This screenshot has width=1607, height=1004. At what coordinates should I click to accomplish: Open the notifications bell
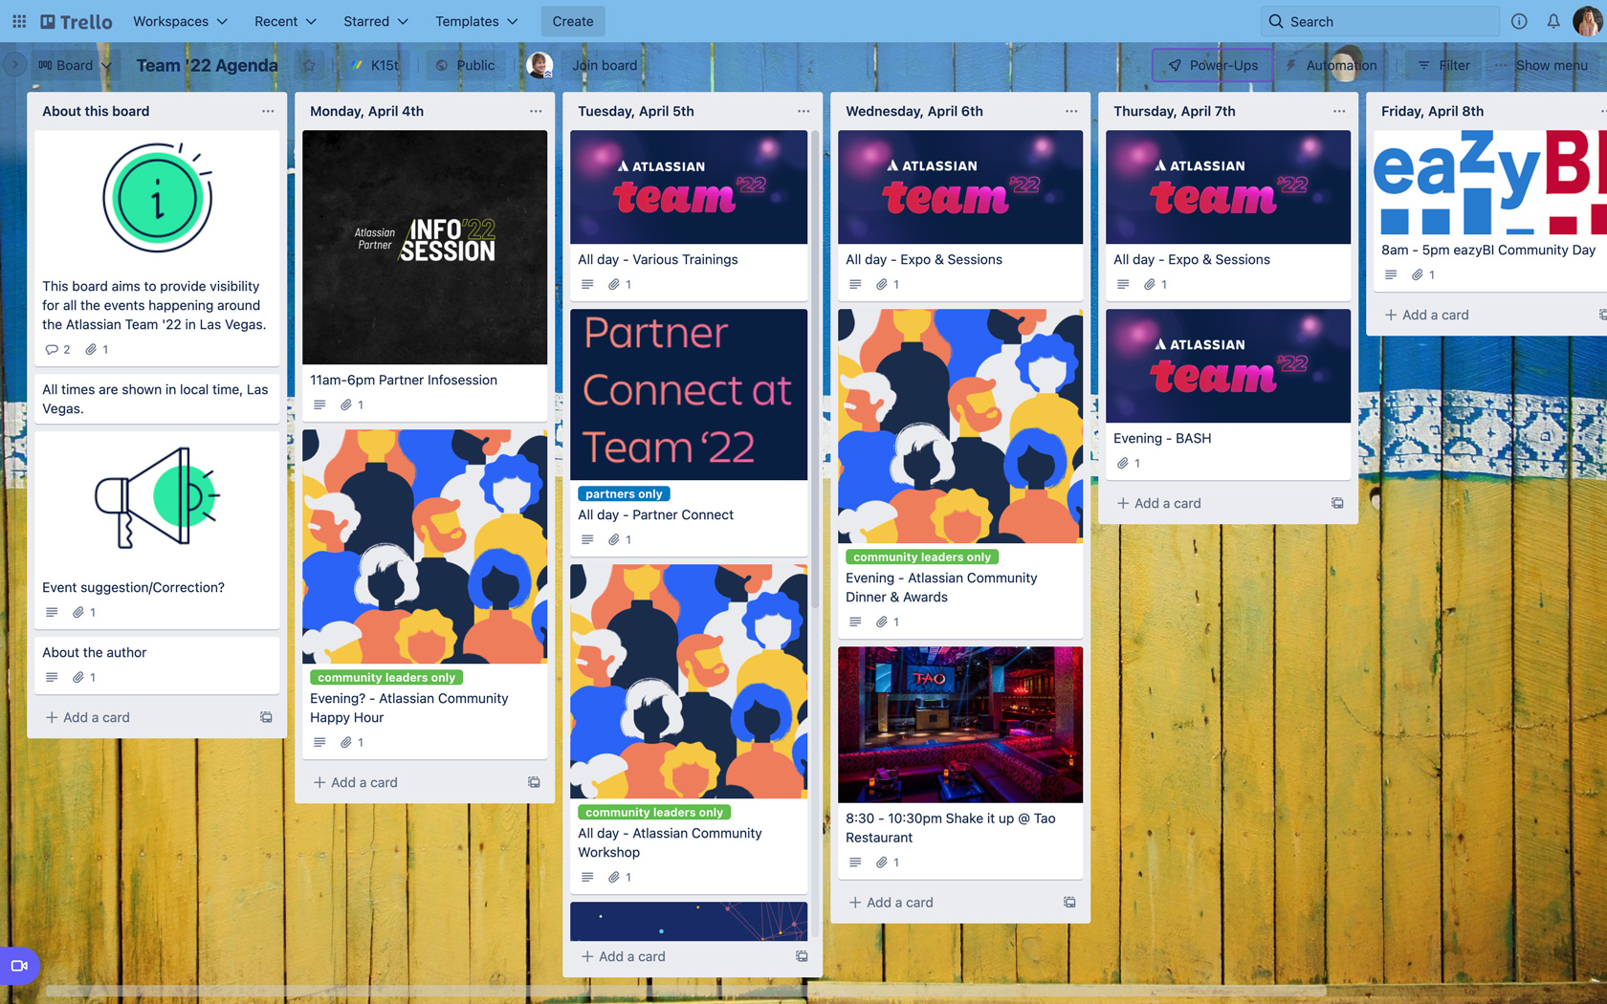pos(1553,21)
